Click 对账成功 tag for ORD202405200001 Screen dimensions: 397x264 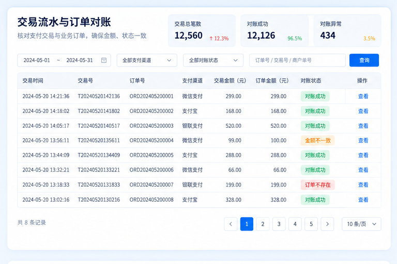coord(315,96)
